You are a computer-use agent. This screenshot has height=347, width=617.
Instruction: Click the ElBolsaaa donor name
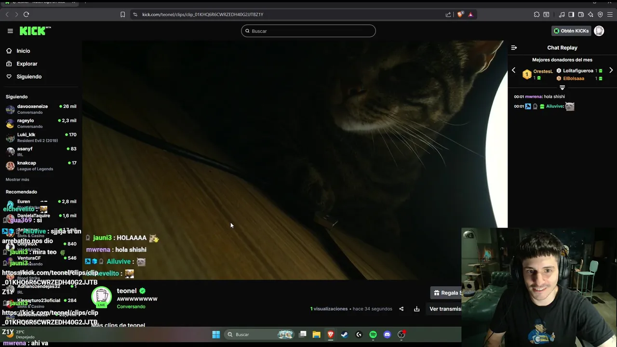574,79
